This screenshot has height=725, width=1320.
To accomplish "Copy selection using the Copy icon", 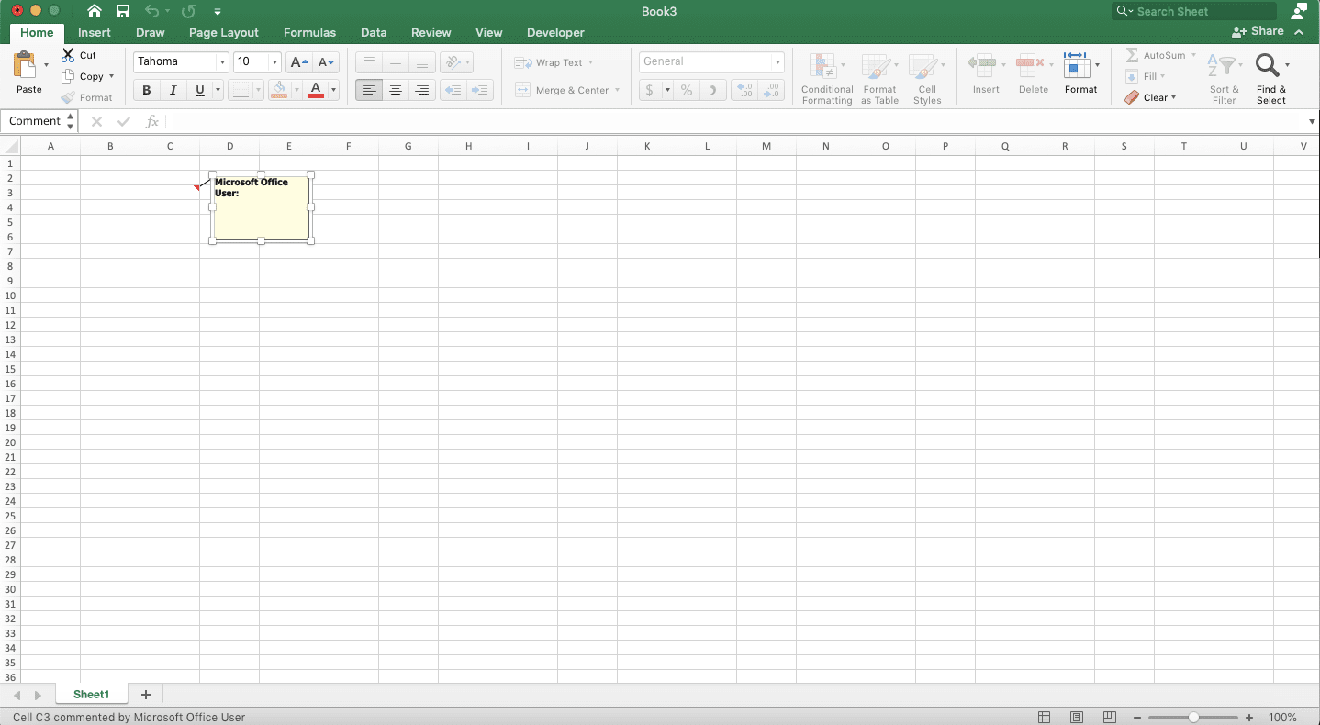I will click(x=68, y=76).
